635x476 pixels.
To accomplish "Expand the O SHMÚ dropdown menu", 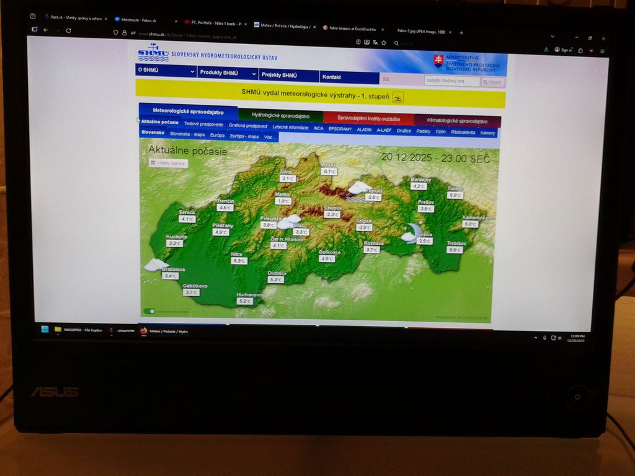I will tap(166, 73).
